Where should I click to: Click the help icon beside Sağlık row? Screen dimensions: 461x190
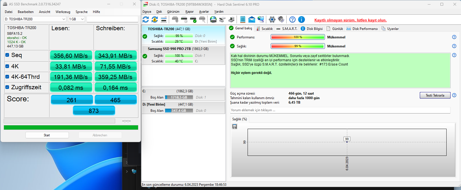pyautogui.click(x=454, y=46)
